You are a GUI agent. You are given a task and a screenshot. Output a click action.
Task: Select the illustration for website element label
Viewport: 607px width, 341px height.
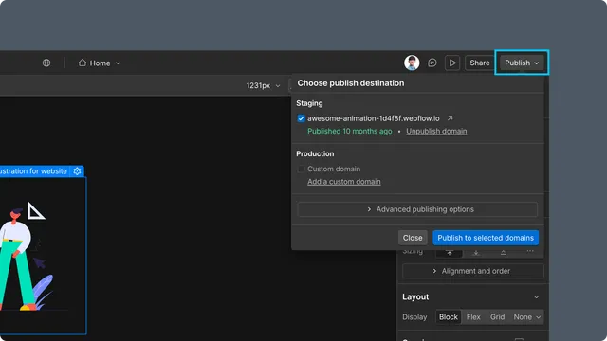(x=33, y=170)
